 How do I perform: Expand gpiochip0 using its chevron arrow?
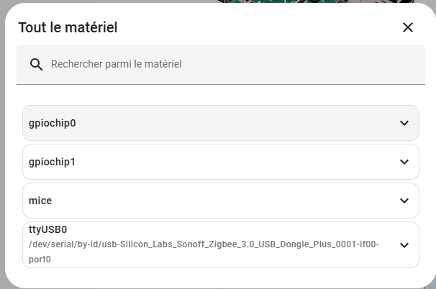[x=404, y=123]
